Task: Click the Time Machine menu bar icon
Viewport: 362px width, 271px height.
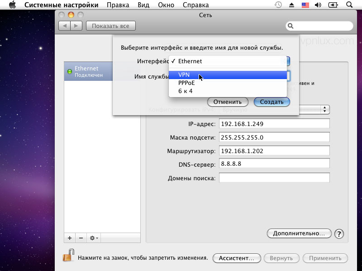Action: pos(278,5)
